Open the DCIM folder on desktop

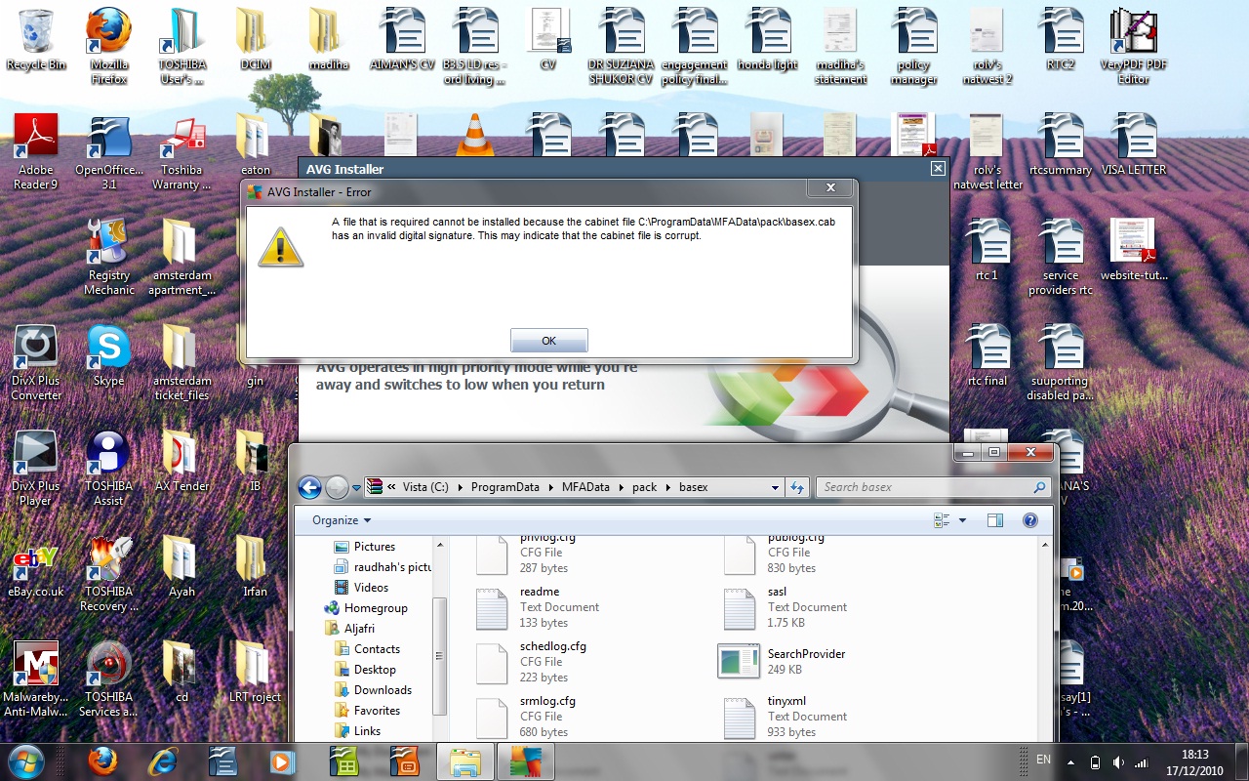click(255, 40)
